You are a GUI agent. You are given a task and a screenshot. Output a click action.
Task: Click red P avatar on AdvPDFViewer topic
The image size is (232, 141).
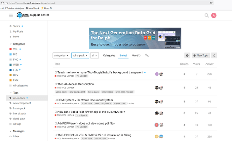tap(157, 125)
